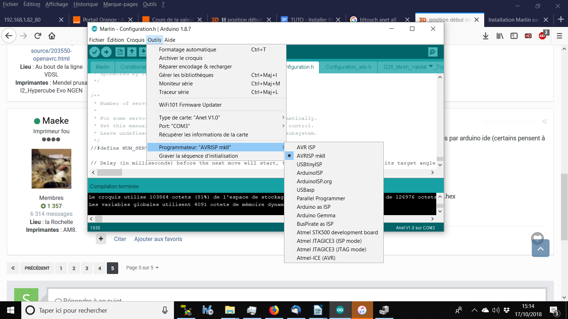Open File Explorer from the taskbar
Image resolution: width=568 pixels, height=319 pixels.
coord(230,310)
